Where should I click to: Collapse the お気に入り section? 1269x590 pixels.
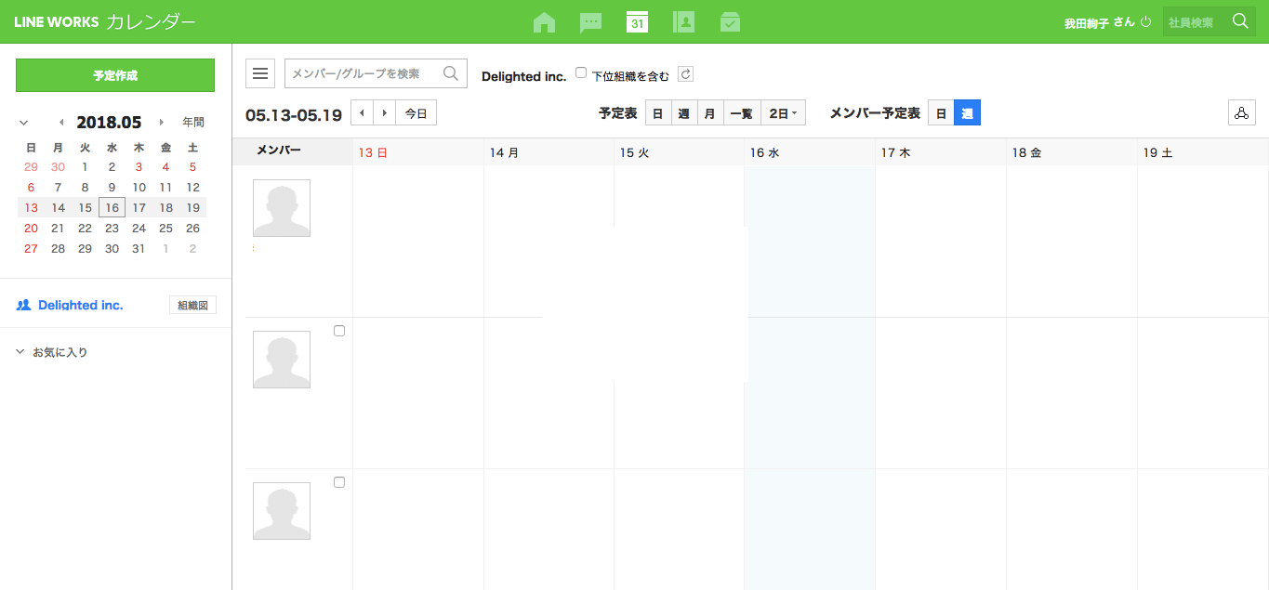tap(20, 352)
